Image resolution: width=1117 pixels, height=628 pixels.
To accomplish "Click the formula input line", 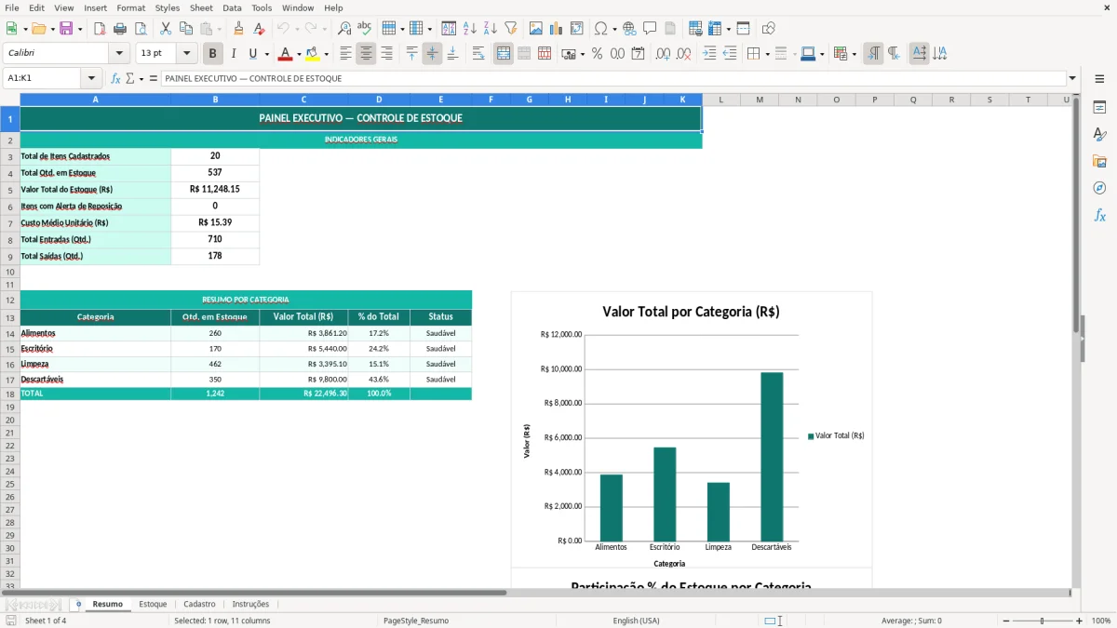I will (x=614, y=78).
